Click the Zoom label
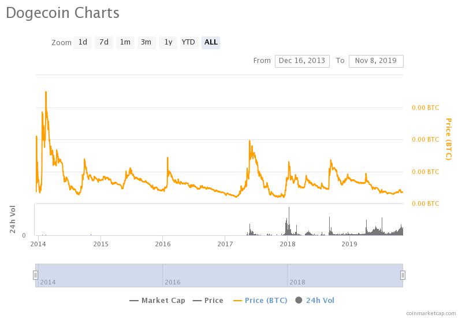 click(x=61, y=43)
